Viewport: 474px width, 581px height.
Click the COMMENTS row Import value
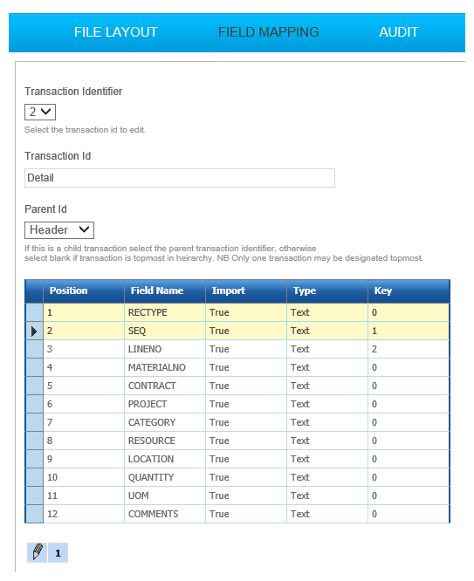[246, 515]
